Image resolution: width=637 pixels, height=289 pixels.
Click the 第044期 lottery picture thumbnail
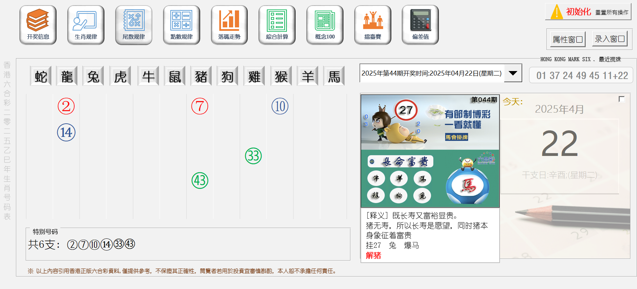click(x=430, y=151)
